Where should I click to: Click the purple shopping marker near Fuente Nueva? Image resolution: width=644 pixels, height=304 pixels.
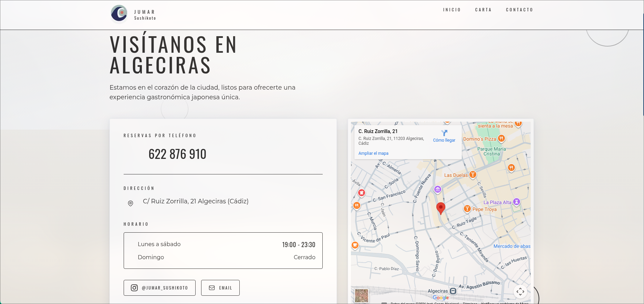(x=438, y=189)
